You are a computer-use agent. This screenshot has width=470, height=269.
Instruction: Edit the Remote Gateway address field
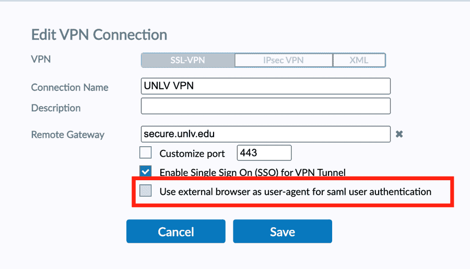pyautogui.click(x=265, y=134)
